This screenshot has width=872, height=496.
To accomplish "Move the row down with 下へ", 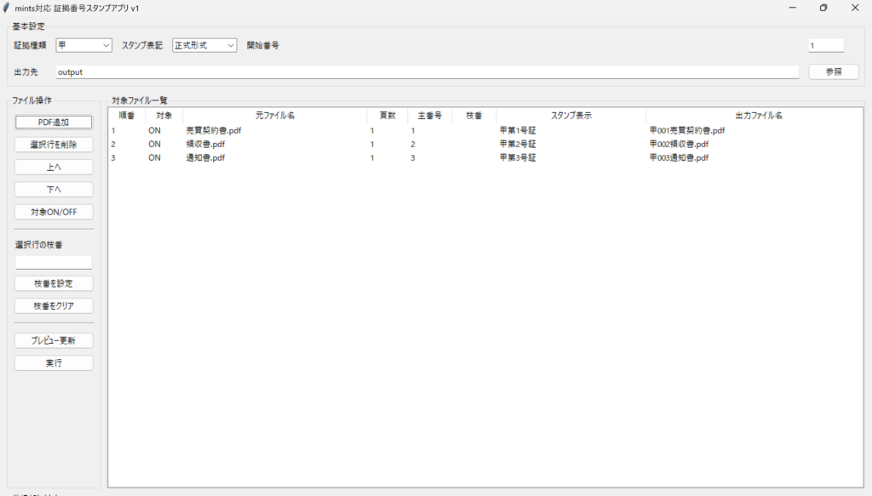I will pos(54,190).
